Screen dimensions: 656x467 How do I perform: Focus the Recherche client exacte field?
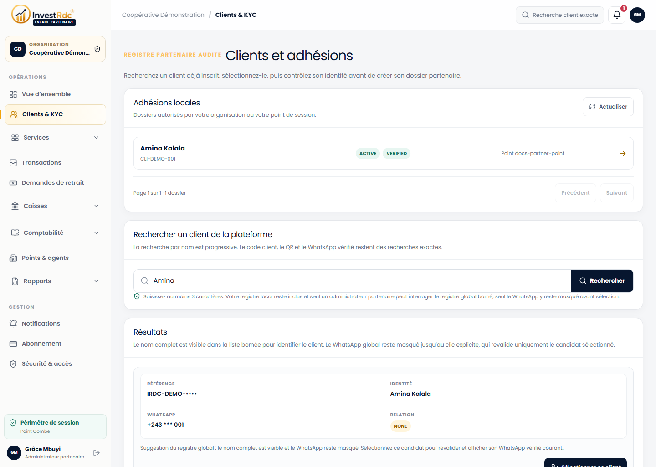coord(560,15)
